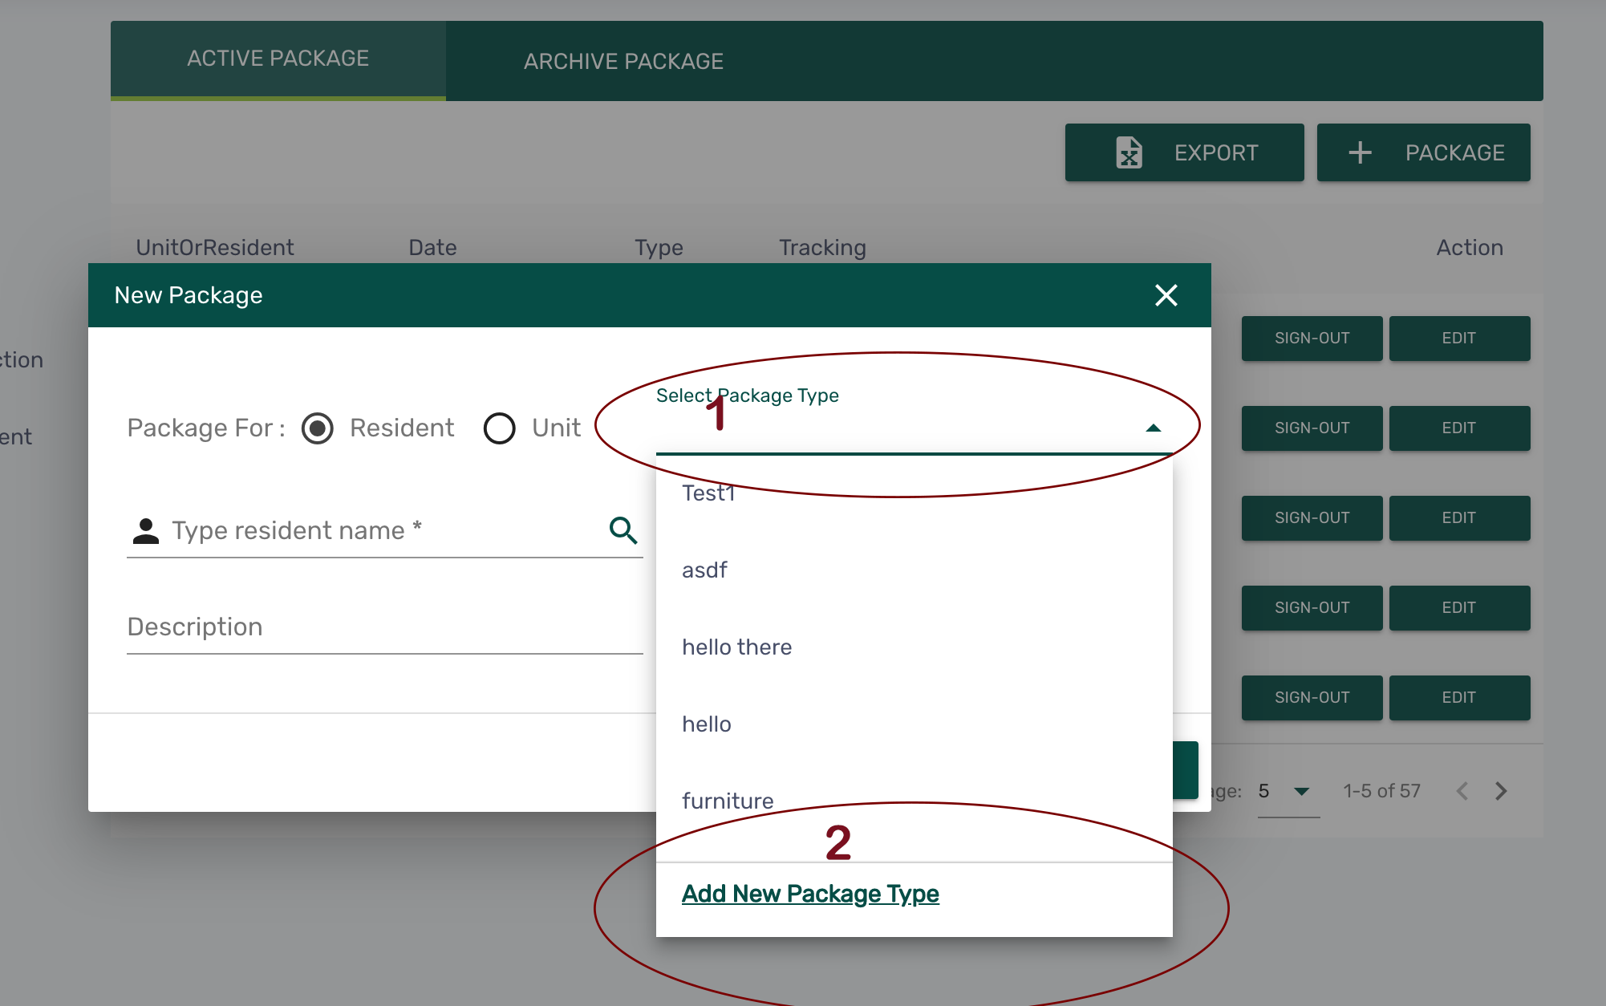1606x1006 pixels.
Task: Close the New Package dialog with X
Action: 1166,295
